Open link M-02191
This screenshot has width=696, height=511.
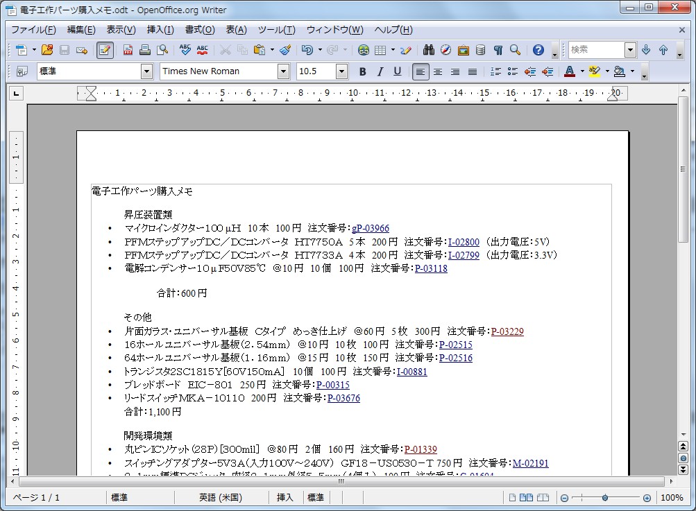tap(530, 464)
